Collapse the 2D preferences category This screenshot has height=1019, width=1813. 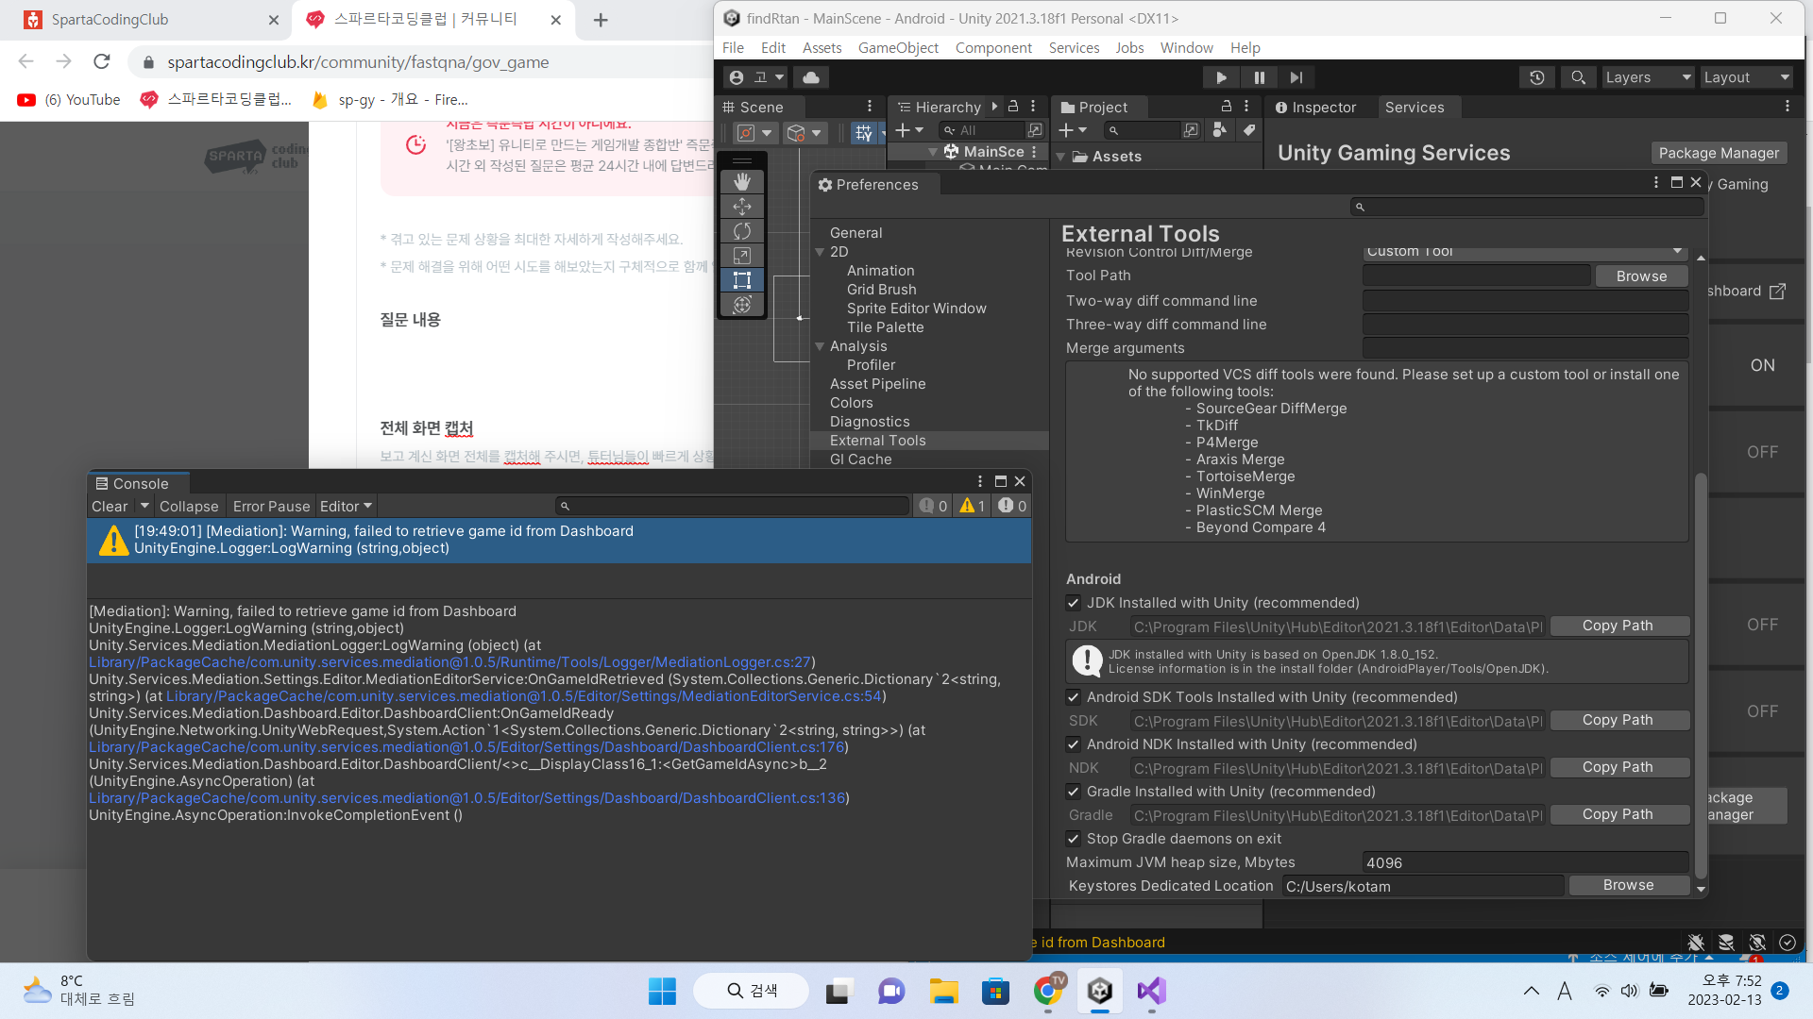click(x=820, y=252)
